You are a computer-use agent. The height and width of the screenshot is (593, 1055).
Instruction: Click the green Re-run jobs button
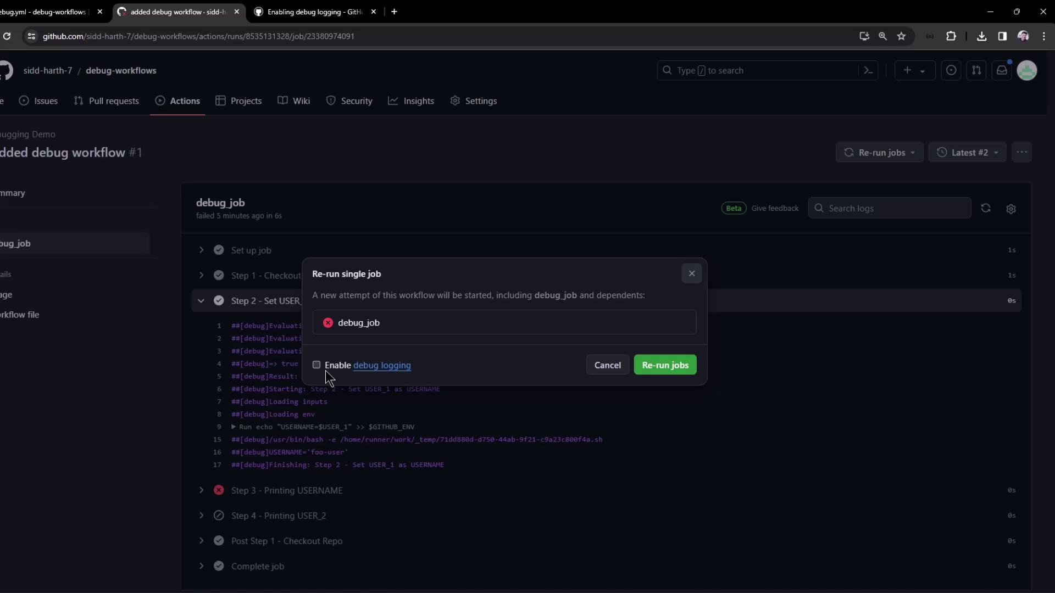click(665, 365)
